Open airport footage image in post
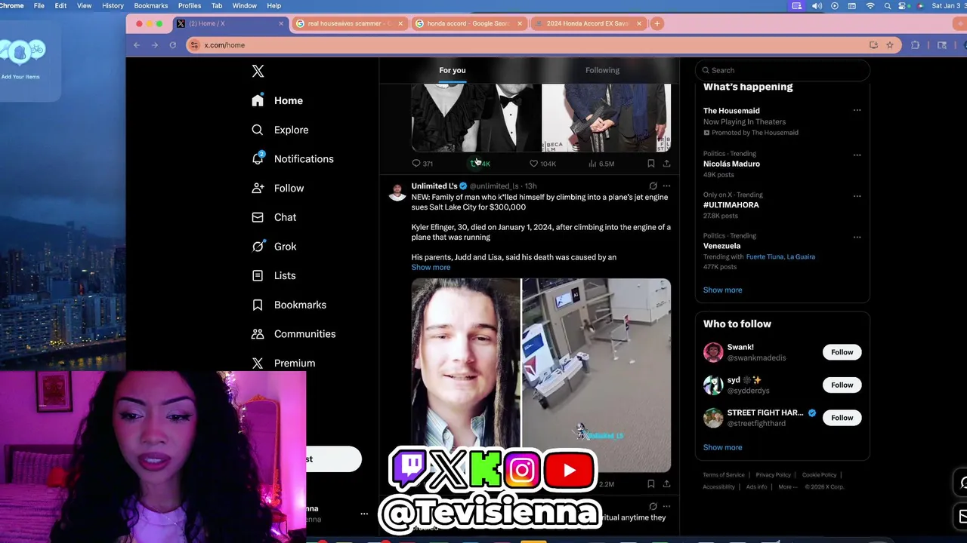This screenshot has height=543, width=967. click(x=596, y=376)
